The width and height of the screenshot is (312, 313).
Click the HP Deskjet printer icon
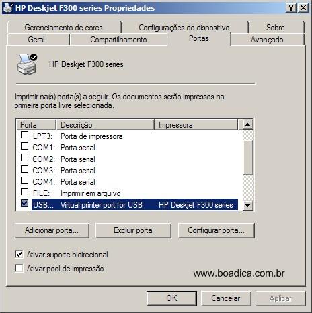pos(27,64)
